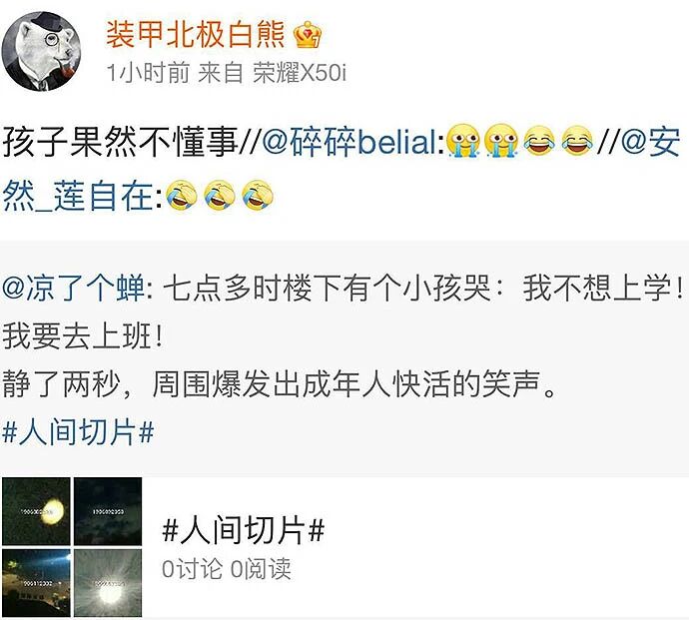Open #人间切片# hashtag in quoted post
689x620 pixels.
coord(78,432)
